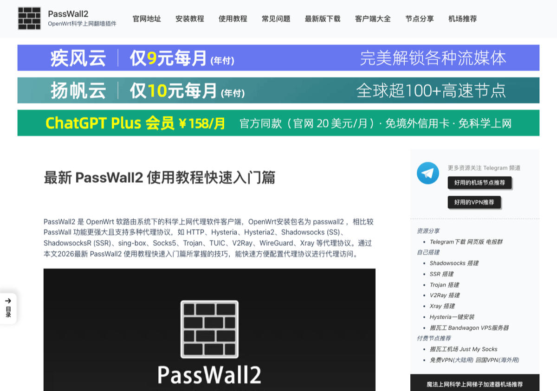
Task: Click the 好用的机场节点推荐 button
Action: pyautogui.click(x=479, y=183)
